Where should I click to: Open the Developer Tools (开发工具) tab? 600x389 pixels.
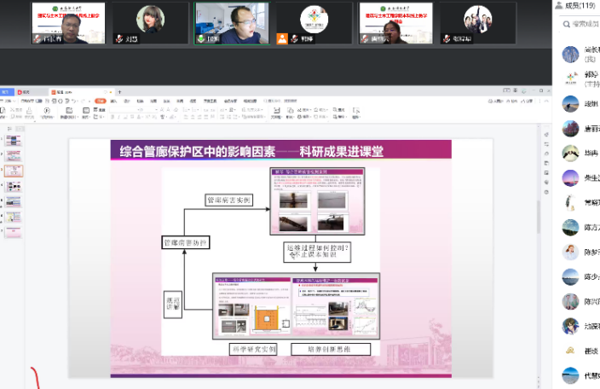[x=210, y=101]
